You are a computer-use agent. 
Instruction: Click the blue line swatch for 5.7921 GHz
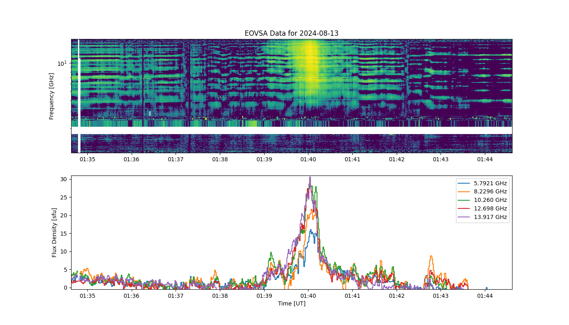pos(464,183)
